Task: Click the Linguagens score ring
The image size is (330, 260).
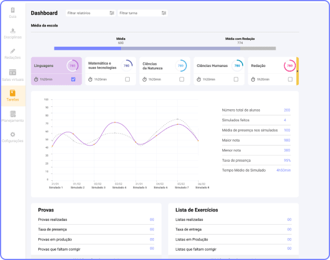Action: 72,66
